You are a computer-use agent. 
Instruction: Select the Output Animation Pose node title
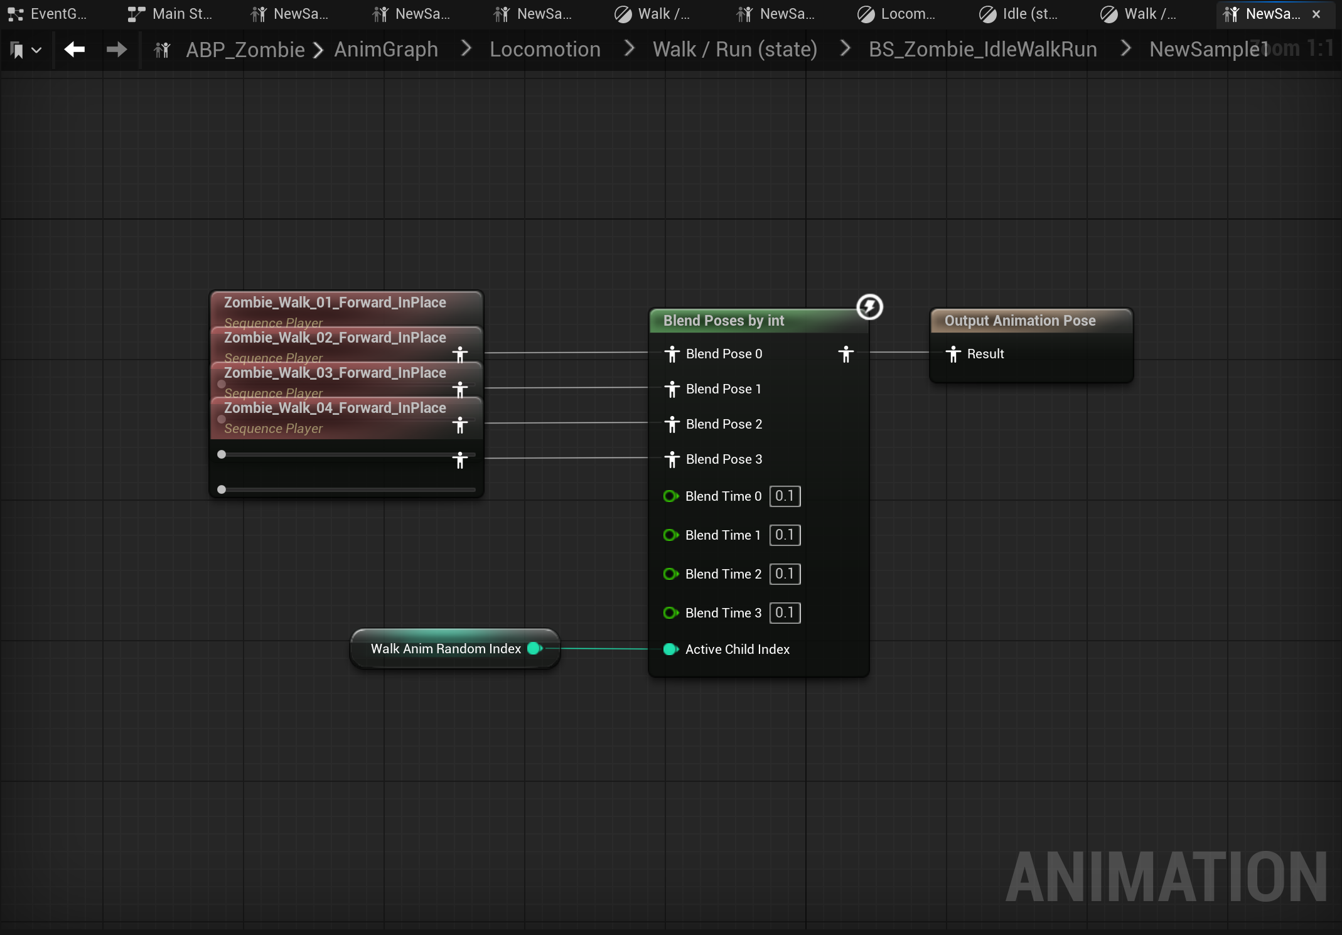pos(1019,321)
